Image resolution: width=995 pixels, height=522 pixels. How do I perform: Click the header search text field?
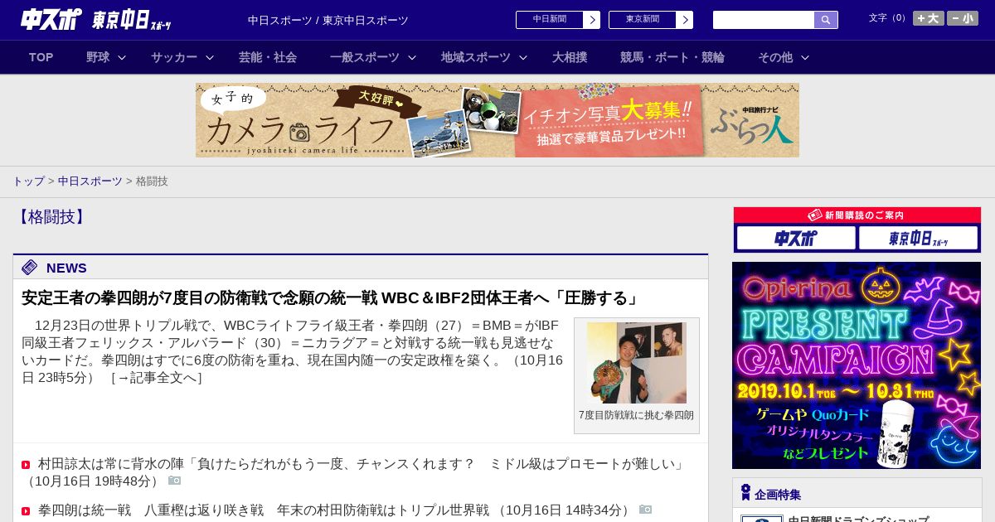(764, 20)
